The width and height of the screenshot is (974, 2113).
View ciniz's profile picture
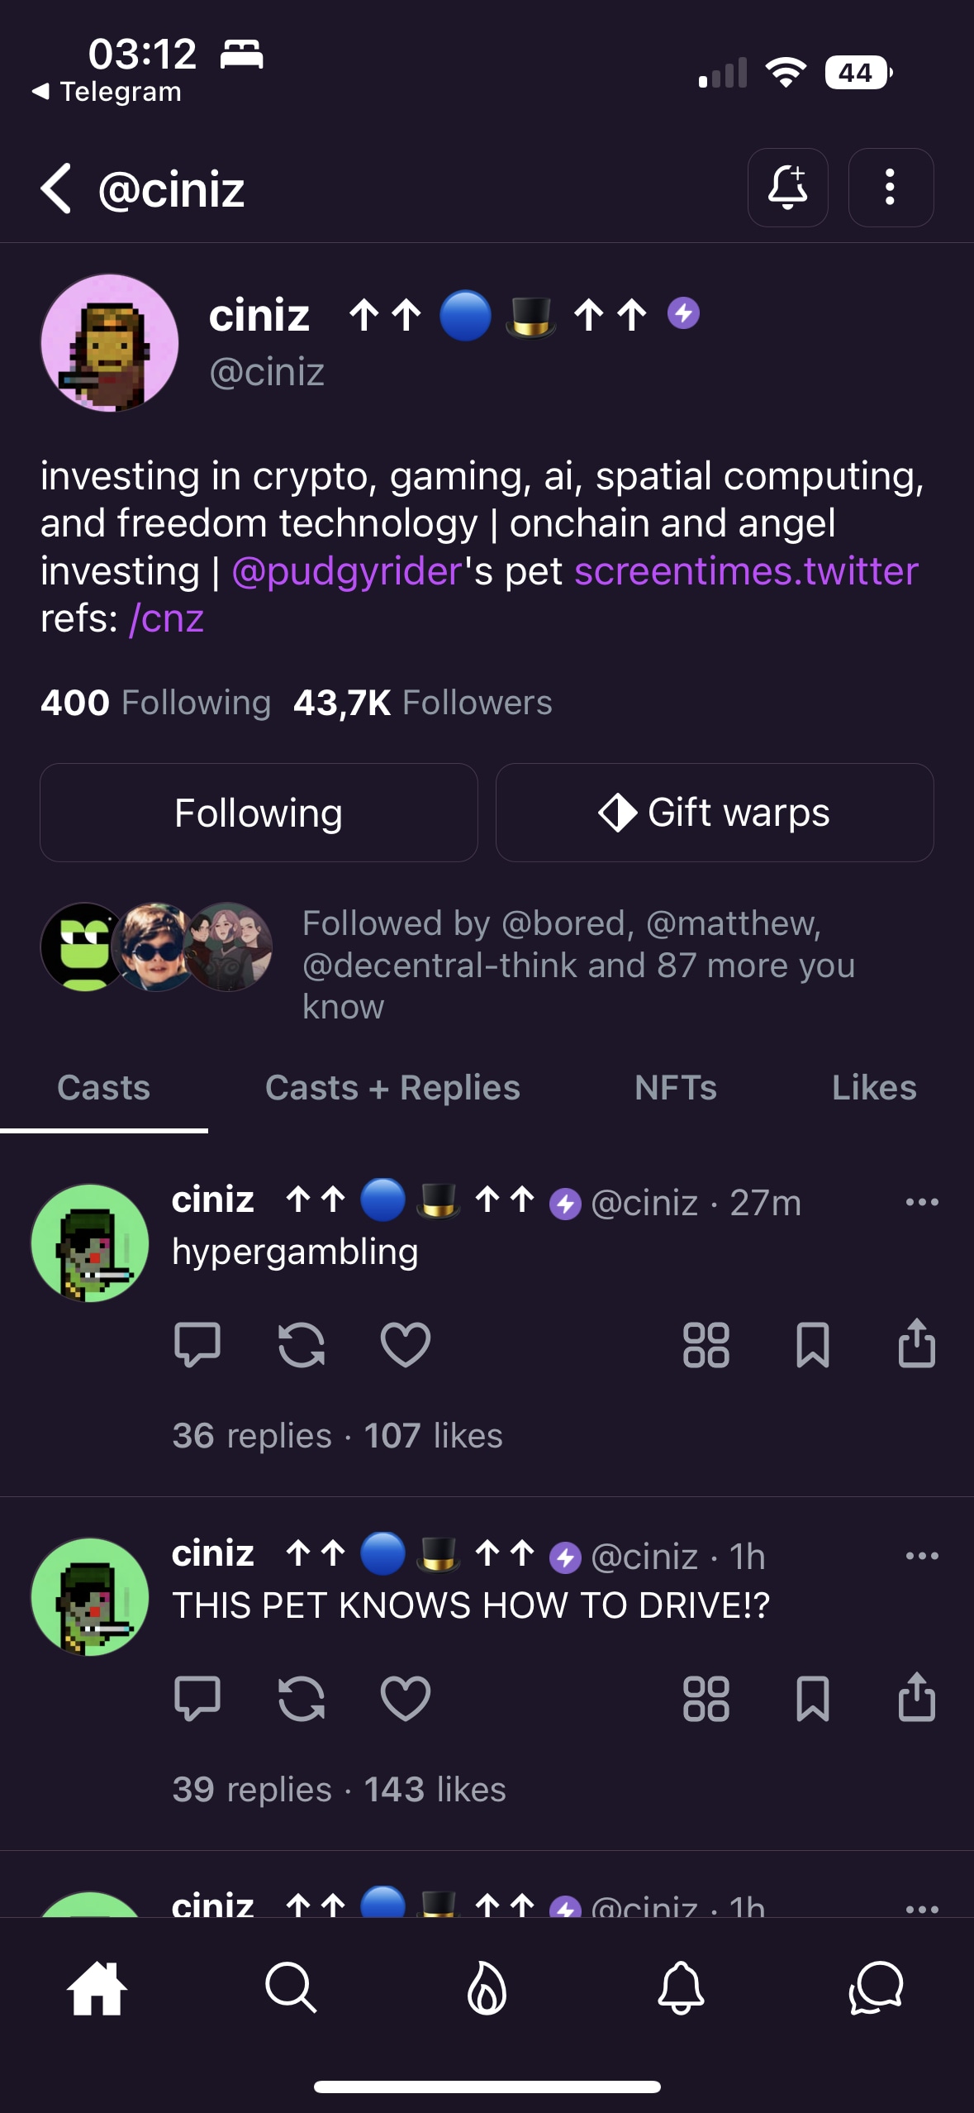(110, 343)
